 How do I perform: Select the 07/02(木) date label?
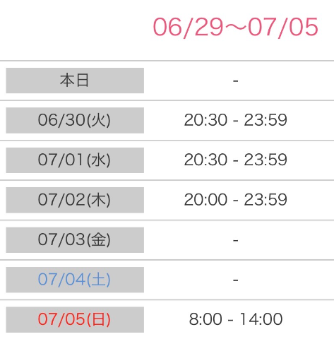[75, 200]
